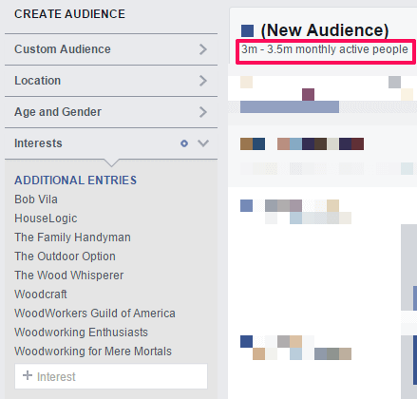Select The Wood Whisperer entry
The height and width of the screenshot is (399, 417).
pos(69,275)
